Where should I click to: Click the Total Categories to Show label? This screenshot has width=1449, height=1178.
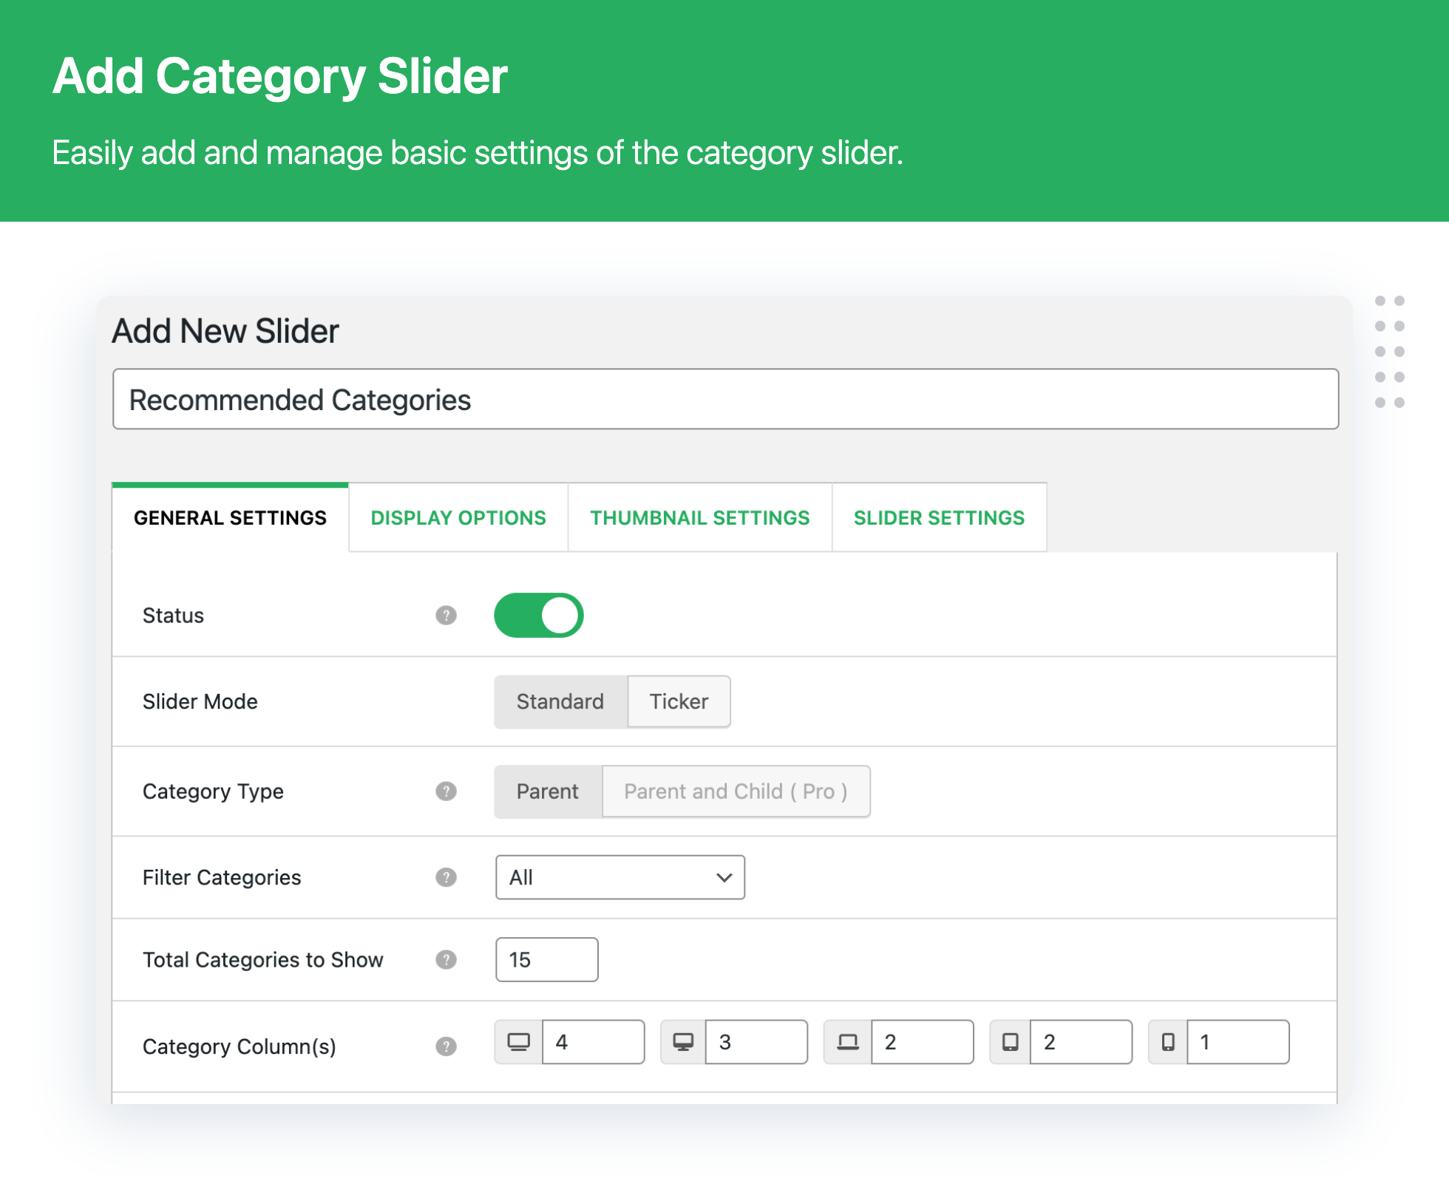point(263,959)
